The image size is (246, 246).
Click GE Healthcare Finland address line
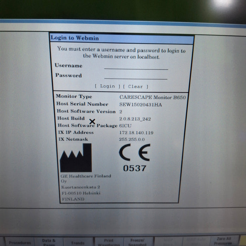coord(86,176)
